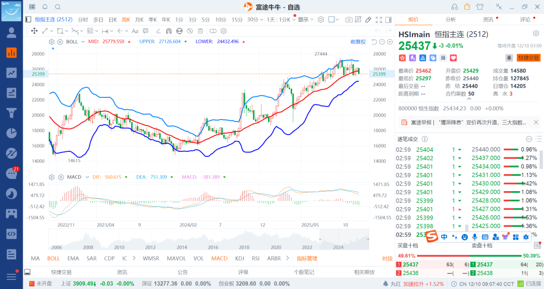Image resolution: width=544 pixels, height=289 pixels.
Task: Open the BOLL indicator dropdown arrow
Action: tap(83, 41)
